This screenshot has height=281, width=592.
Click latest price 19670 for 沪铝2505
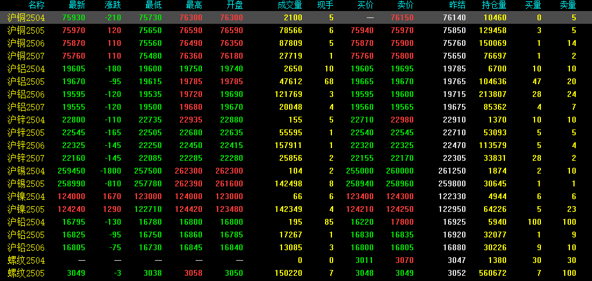74,82
